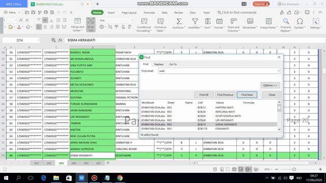Click the Find All button
326x183 pixels.
[x=204, y=95]
